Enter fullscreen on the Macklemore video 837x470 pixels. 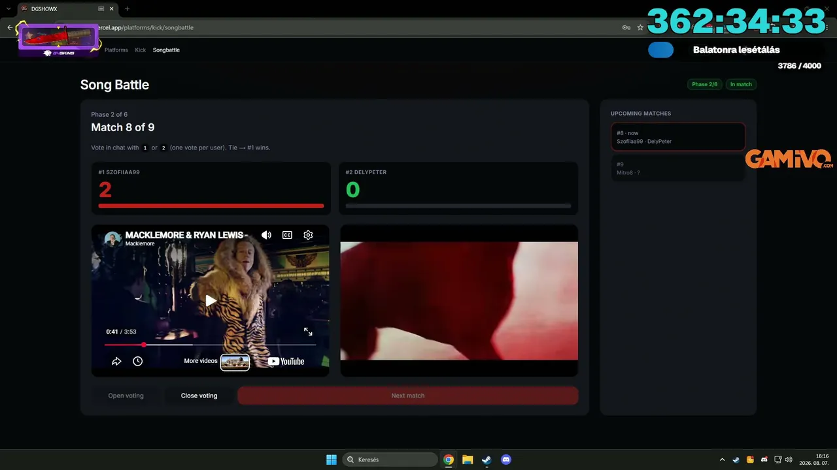(x=308, y=332)
